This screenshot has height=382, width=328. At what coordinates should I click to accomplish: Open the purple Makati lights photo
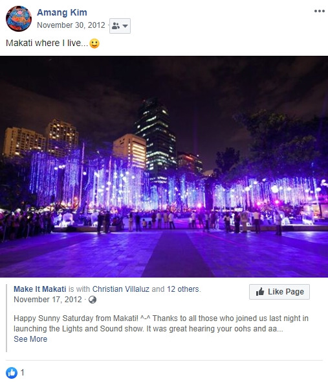click(164, 167)
